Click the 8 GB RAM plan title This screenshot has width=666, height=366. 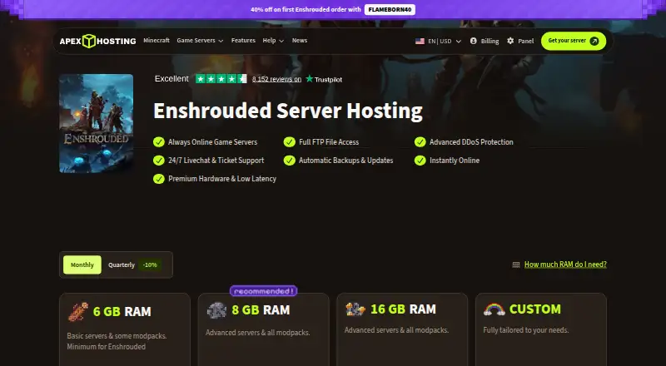point(261,310)
